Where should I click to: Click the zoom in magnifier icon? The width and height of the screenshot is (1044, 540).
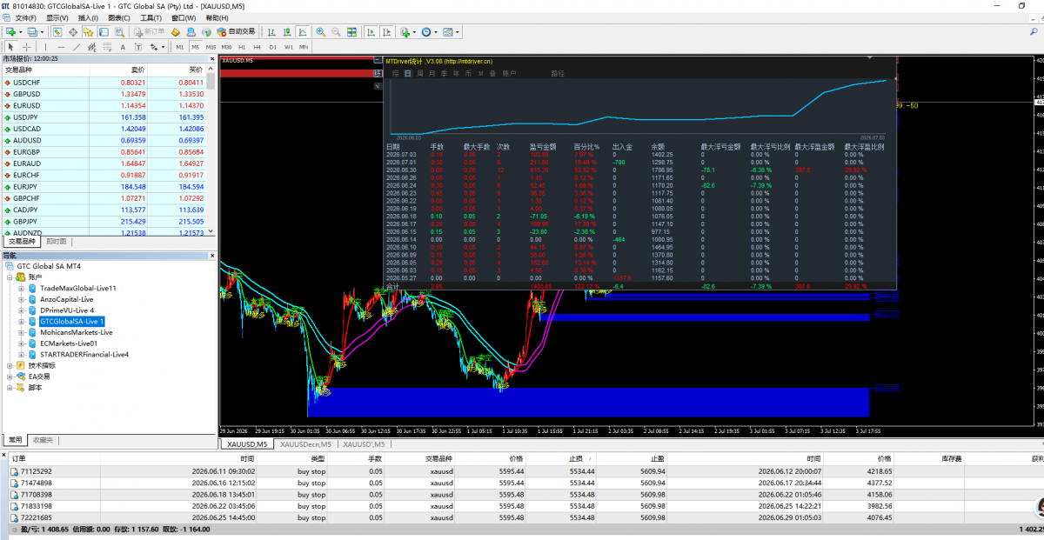(320, 31)
